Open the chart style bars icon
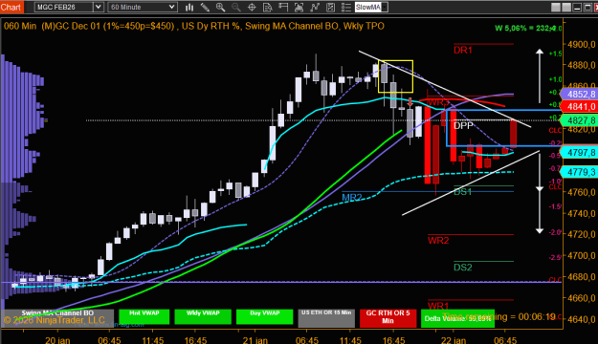Viewport: 598px width, 344px height. click(189, 7)
